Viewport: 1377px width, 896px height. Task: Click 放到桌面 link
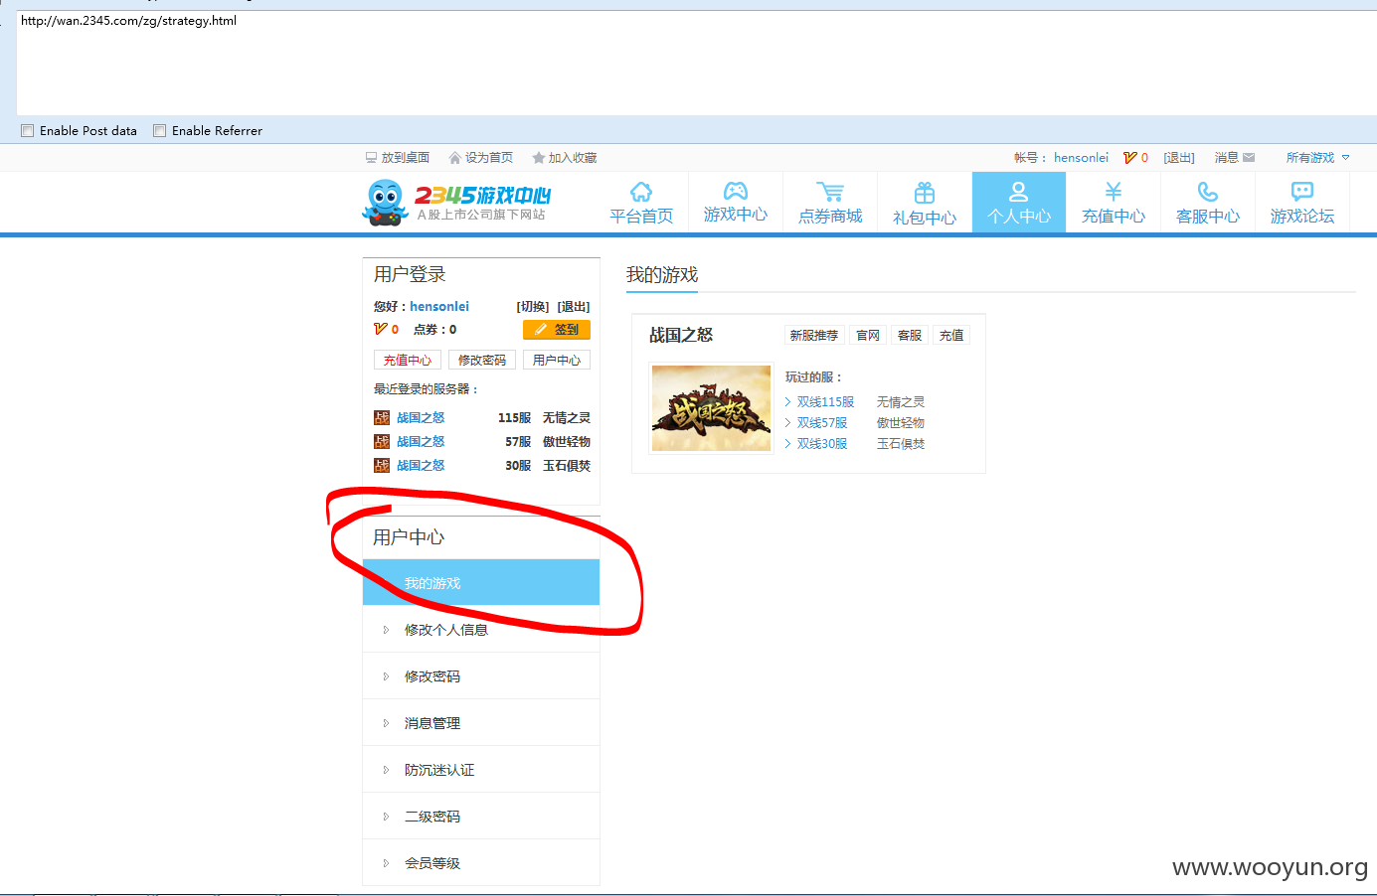click(x=406, y=158)
